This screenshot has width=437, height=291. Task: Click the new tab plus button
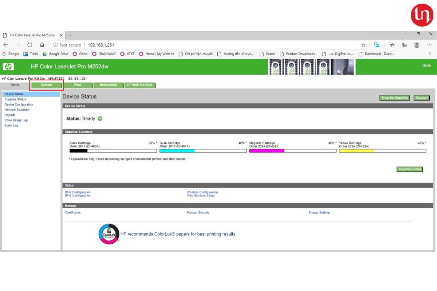[x=70, y=35]
